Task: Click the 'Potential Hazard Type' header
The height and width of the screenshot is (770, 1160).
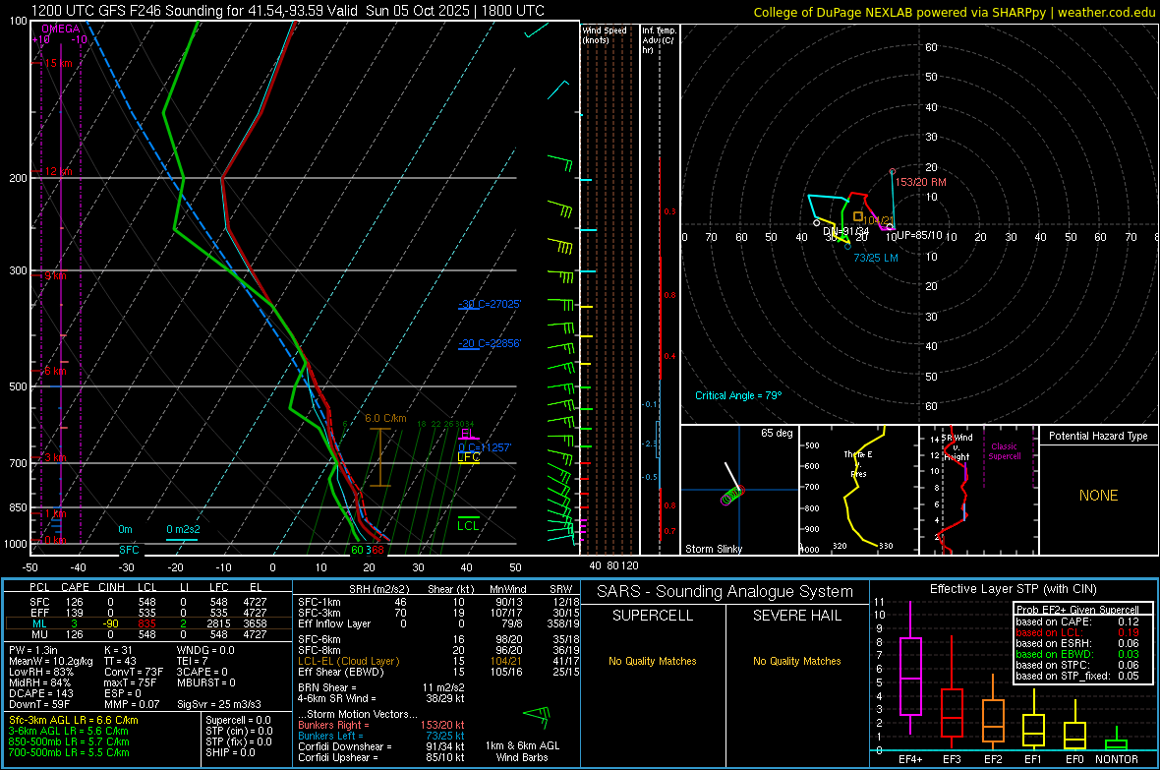Action: [1098, 436]
